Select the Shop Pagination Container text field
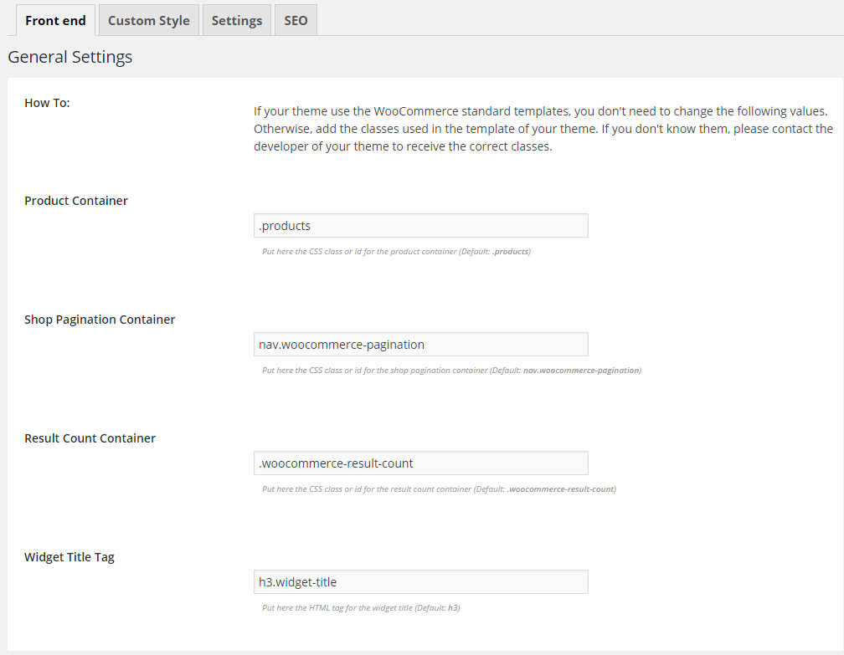Viewport: 844px width, 655px height. 420,344
